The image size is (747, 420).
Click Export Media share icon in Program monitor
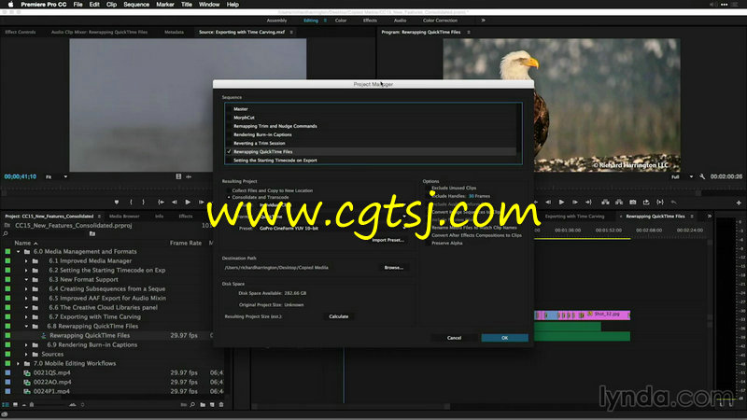(x=646, y=203)
